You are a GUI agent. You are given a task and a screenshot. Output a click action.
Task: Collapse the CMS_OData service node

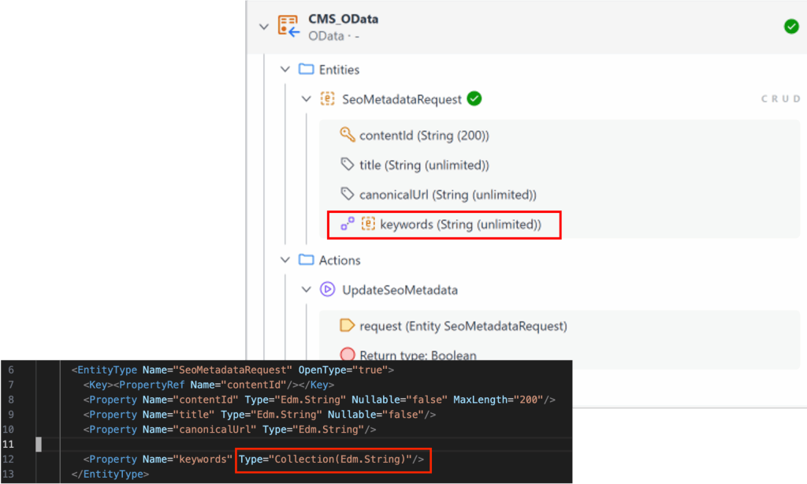(264, 27)
